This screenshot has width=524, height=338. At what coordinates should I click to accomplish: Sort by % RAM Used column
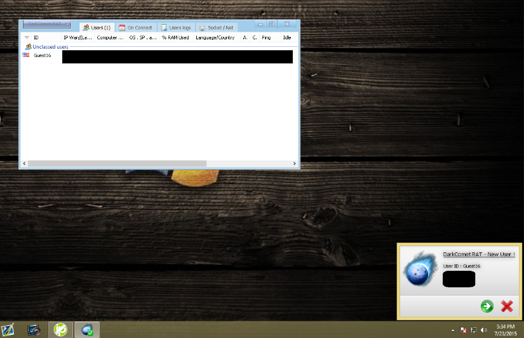(x=176, y=37)
